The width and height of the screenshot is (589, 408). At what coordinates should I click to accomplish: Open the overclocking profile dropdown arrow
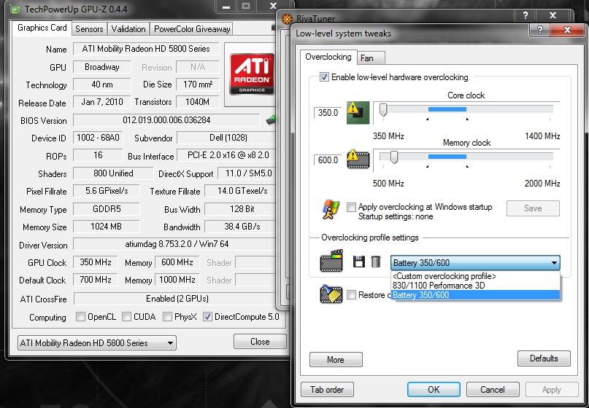554,263
